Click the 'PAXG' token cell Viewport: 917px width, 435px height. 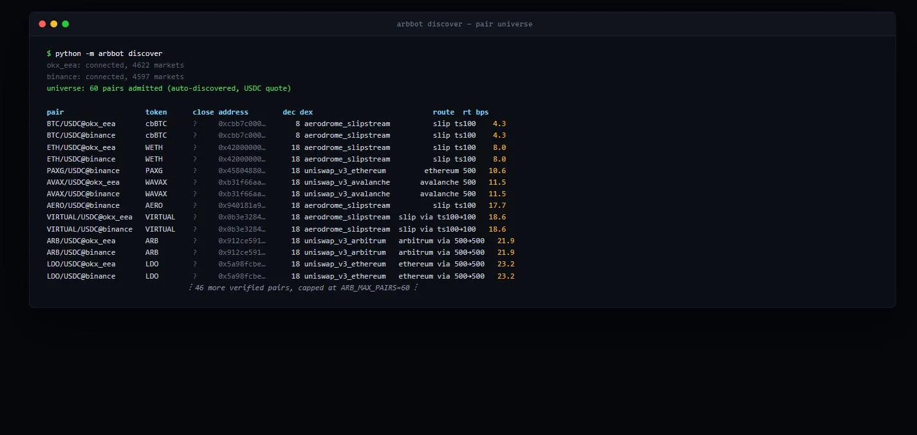click(154, 171)
